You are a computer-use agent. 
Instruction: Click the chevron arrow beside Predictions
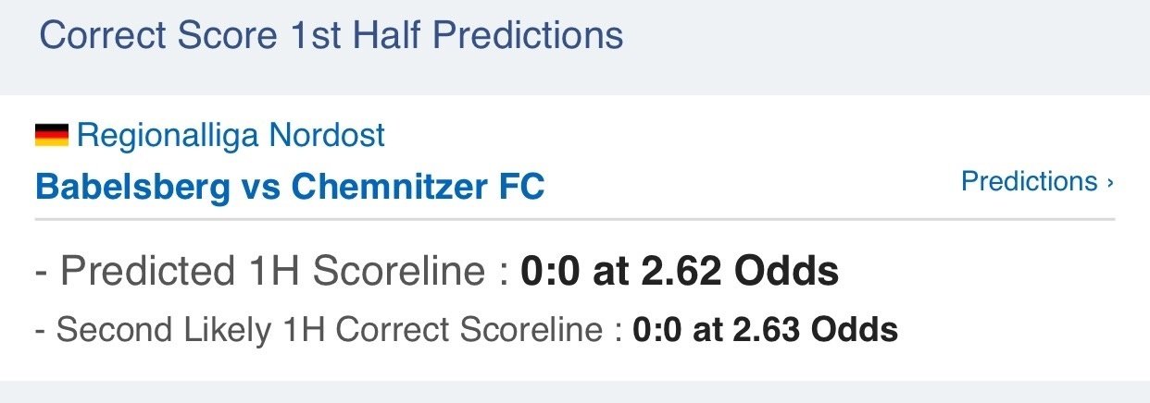point(1109,183)
